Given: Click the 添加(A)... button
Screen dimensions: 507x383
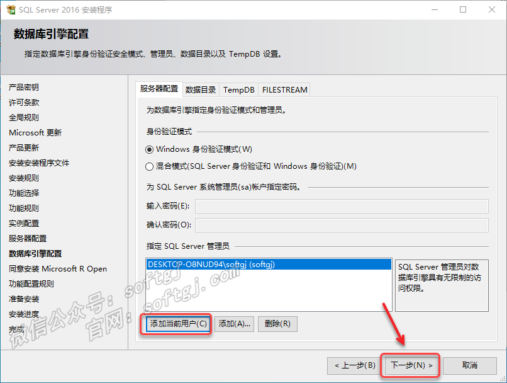Looking at the screenshot, I should click(x=235, y=324).
